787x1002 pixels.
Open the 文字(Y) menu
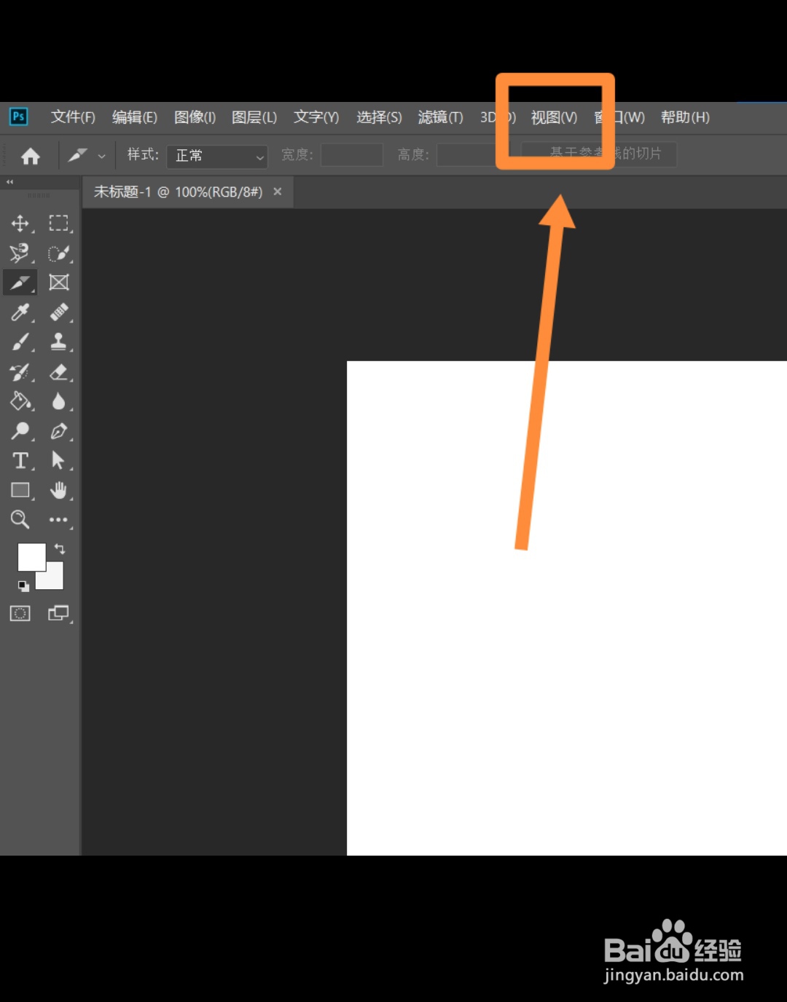(x=316, y=117)
